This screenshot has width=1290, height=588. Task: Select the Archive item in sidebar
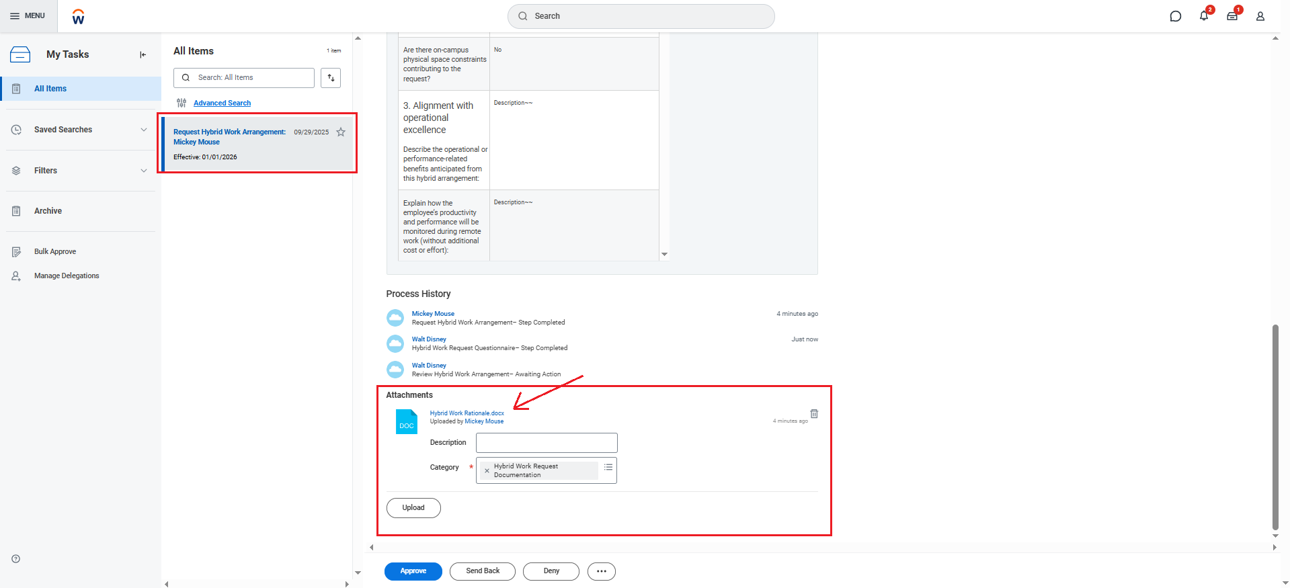[x=48, y=211]
